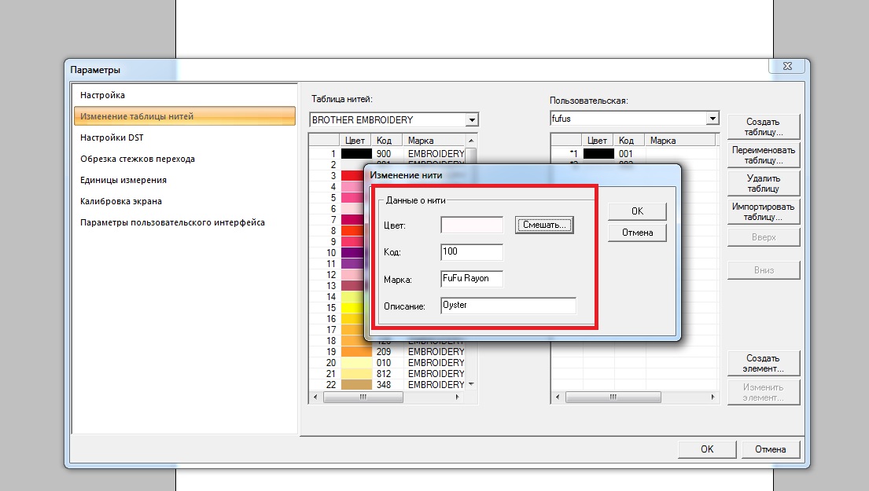869x491 pixels.
Task: Click the Марка field containing FuFu Rayon
Action: coord(472,279)
